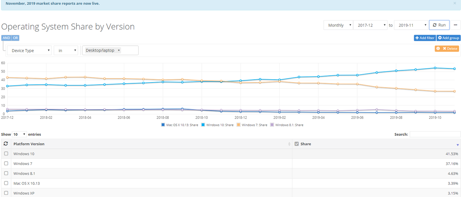Image resolution: width=461 pixels, height=197 pixels.
Task: Select the AND filter operator
Action: [6, 38]
